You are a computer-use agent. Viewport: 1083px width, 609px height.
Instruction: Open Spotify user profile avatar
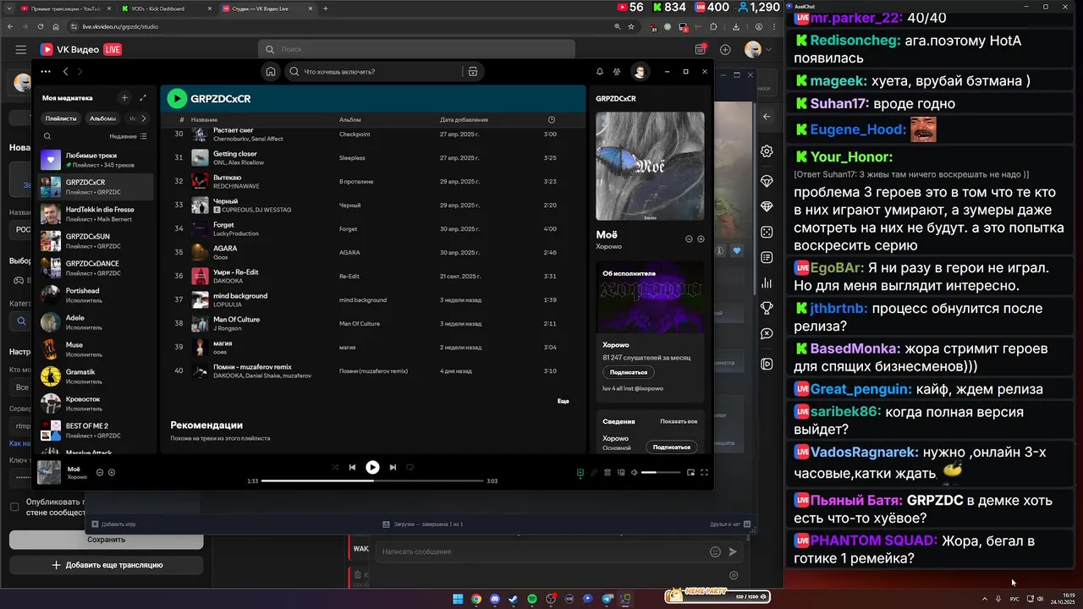click(640, 72)
